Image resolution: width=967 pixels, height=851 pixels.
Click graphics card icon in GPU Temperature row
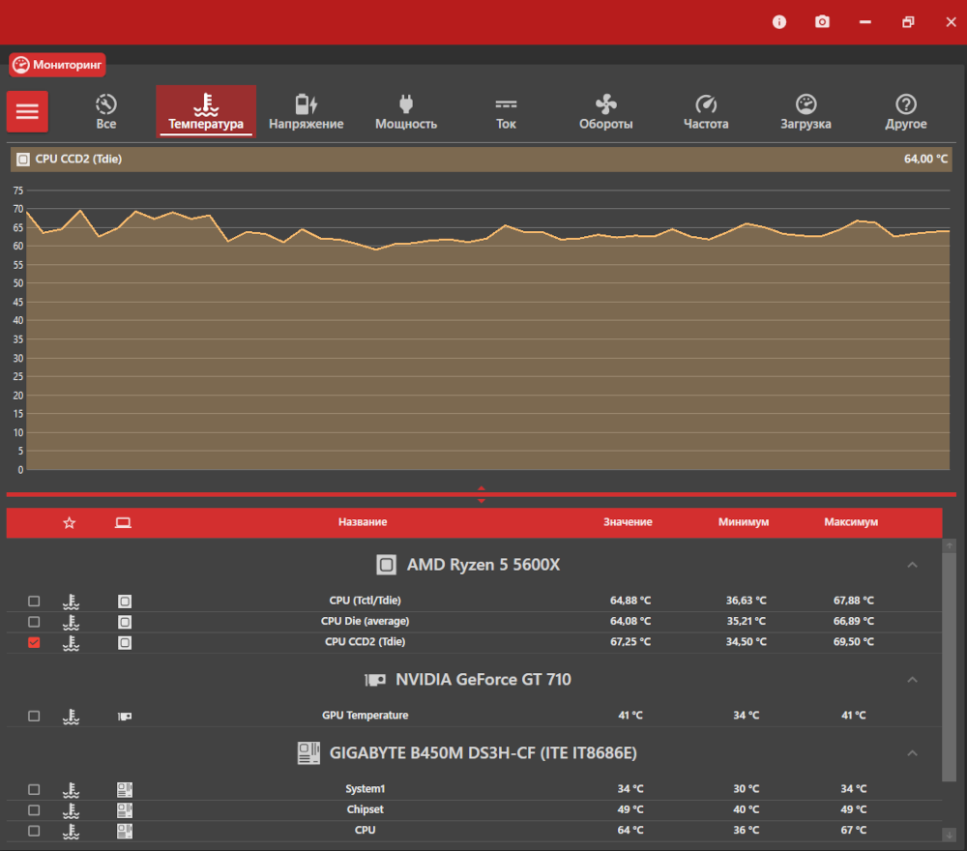[125, 716]
